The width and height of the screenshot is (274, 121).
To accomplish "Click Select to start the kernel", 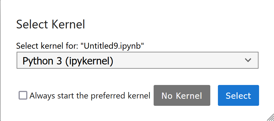I will click(238, 96).
